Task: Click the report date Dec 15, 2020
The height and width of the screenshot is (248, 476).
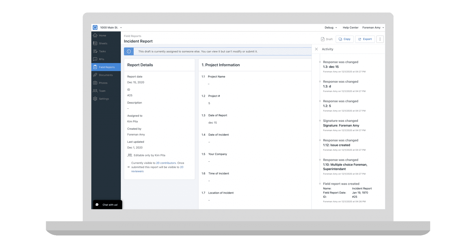Action: point(136,82)
